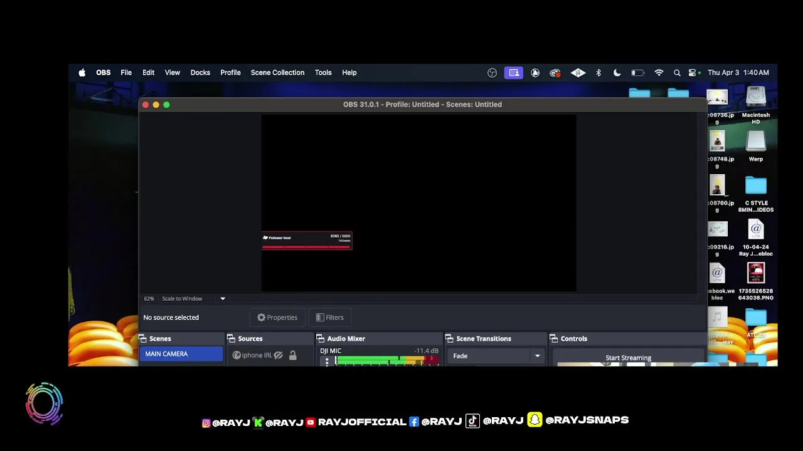Open source Filters

330,318
